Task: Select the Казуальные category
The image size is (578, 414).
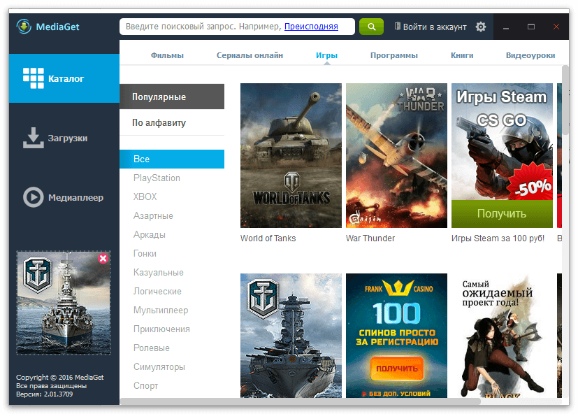Action: [x=159, y=272]
